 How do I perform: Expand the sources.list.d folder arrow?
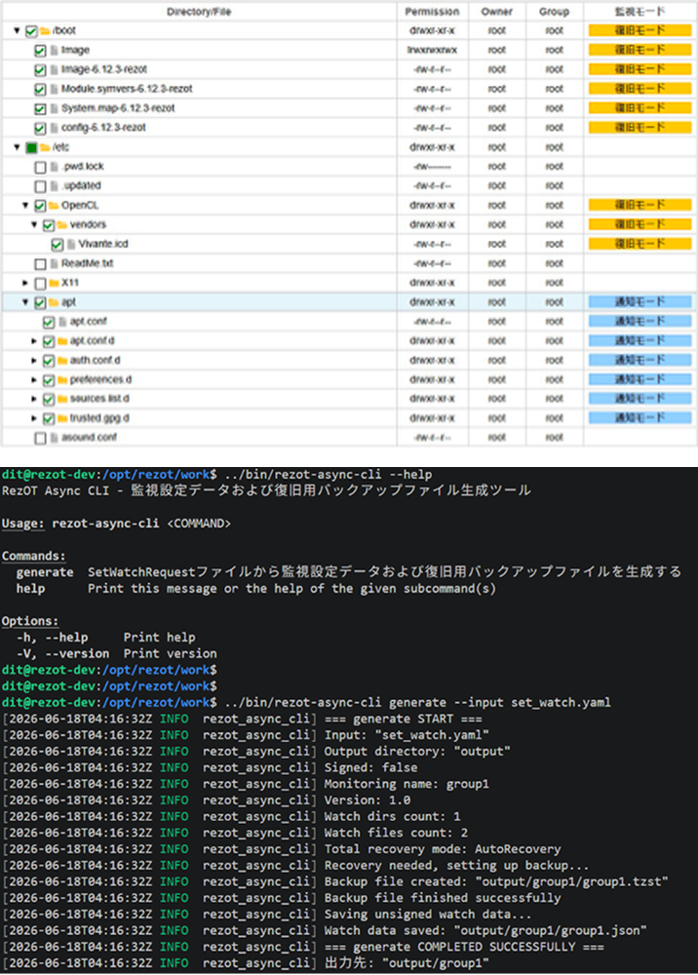[x=34, y=399]
